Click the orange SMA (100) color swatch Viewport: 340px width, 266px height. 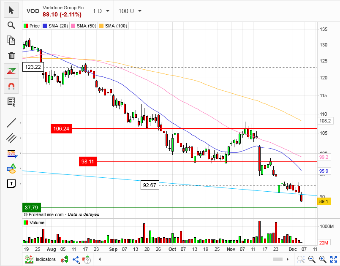(x=101, y=26)
